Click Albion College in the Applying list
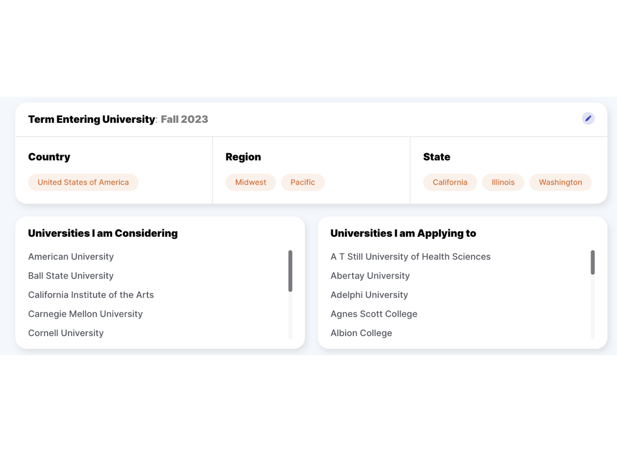 tap(361, 333)
